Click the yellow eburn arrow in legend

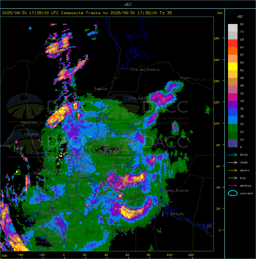(233, 170)
